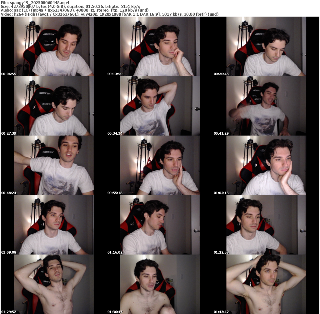Click the File name line in header
Screen dimensions: 320x314
(x=35, y=3)
